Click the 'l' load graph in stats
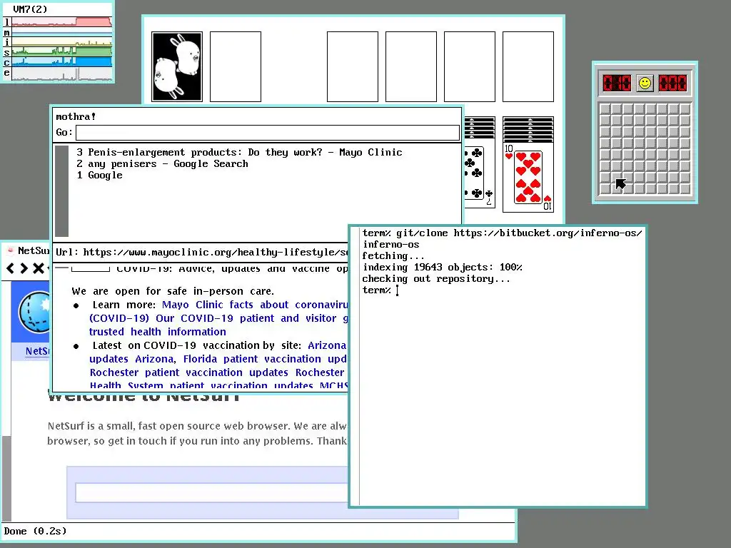This screenshot has width=731, height=548. pyautogui.click(x=61, y=21)
